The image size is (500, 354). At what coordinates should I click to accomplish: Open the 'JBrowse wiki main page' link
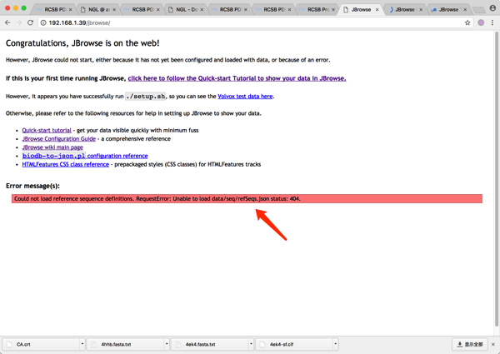tap(52, 147)
